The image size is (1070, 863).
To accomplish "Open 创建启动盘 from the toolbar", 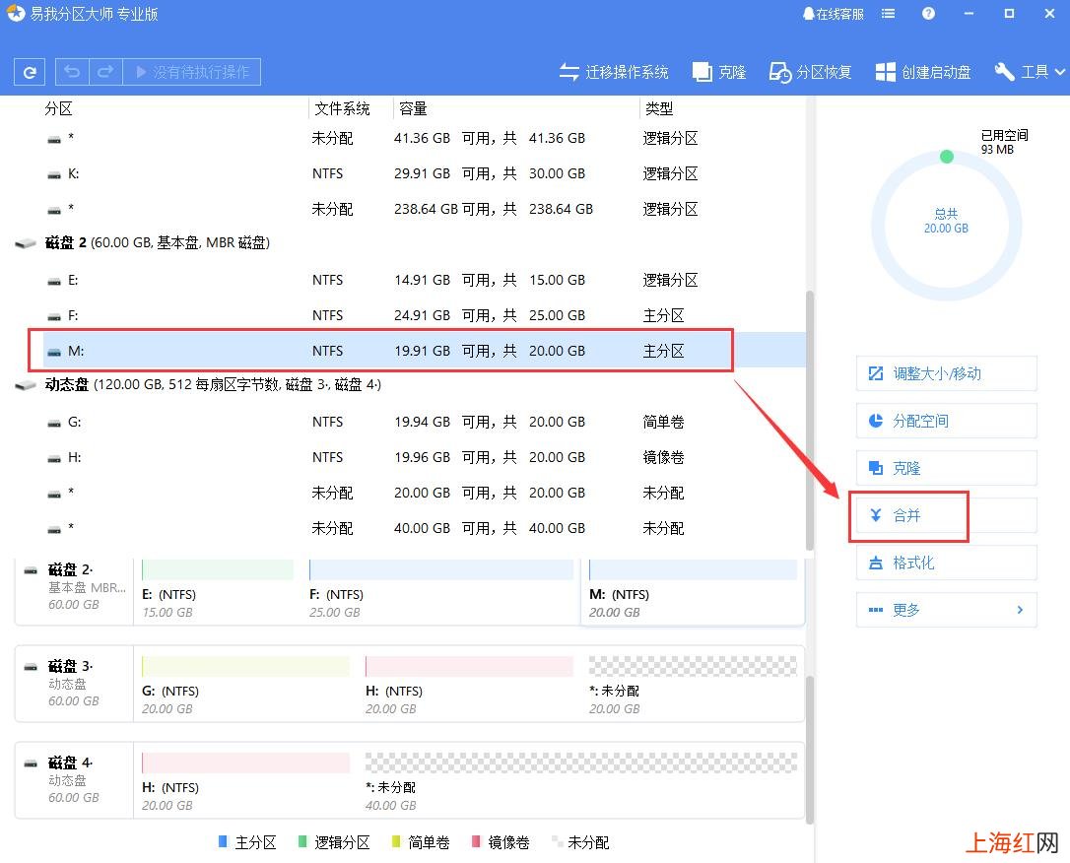I will point(923,72).
